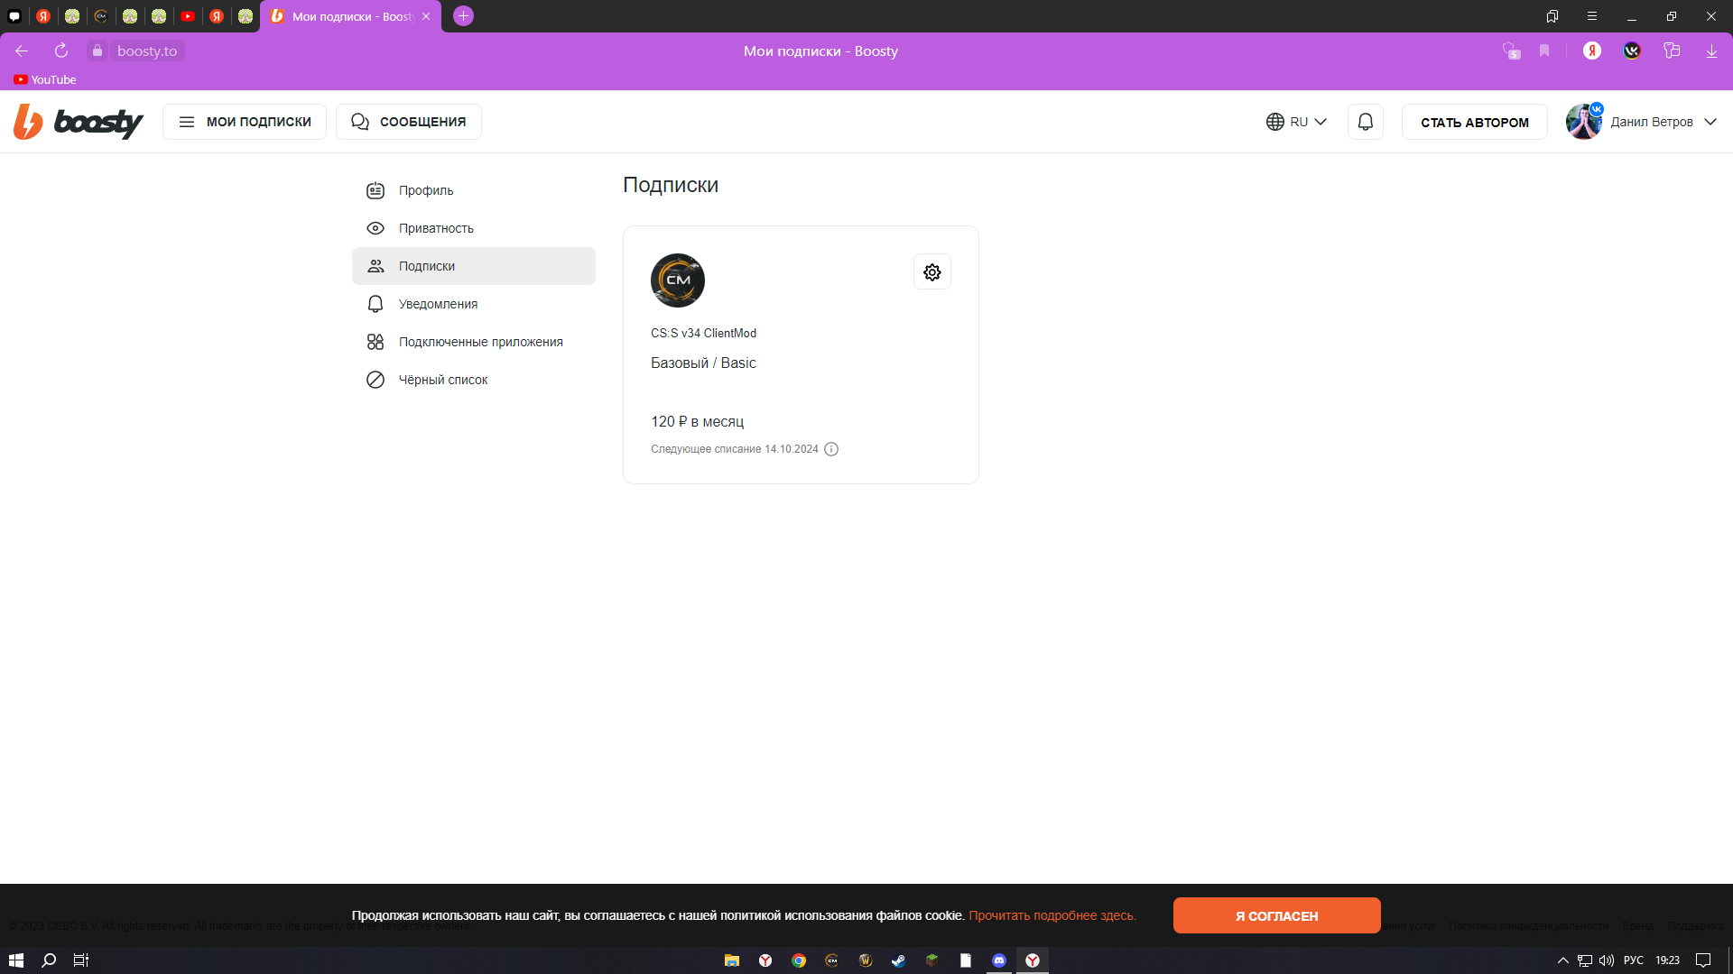Click the browser bookmark icon
This screenshot has width=1733, height=974.
(1544, 51)
